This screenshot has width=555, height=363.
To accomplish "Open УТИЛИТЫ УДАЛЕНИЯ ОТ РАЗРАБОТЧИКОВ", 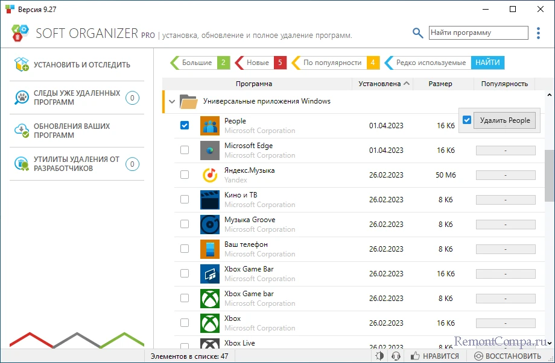I will tap(77, 164).
